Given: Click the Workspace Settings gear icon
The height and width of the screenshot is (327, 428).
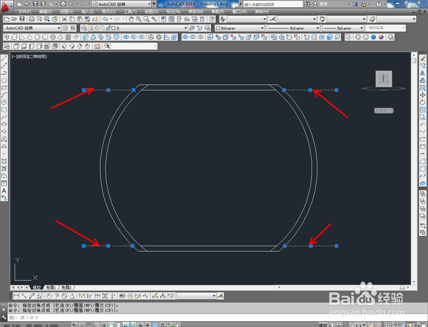Looking at the screenshot, I should (65, 28).
